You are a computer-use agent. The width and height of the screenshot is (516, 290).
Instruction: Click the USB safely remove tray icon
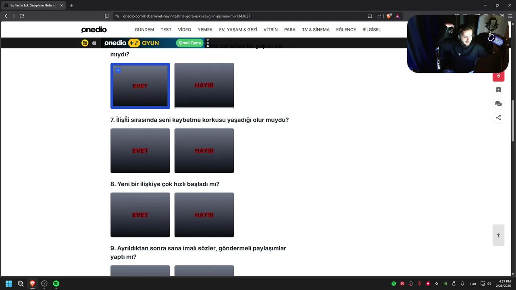pyautogui.click(x=454, y=284)
